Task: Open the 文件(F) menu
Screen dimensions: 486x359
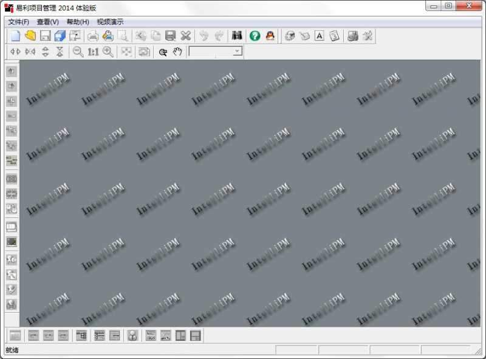Action: pos(18,22)
